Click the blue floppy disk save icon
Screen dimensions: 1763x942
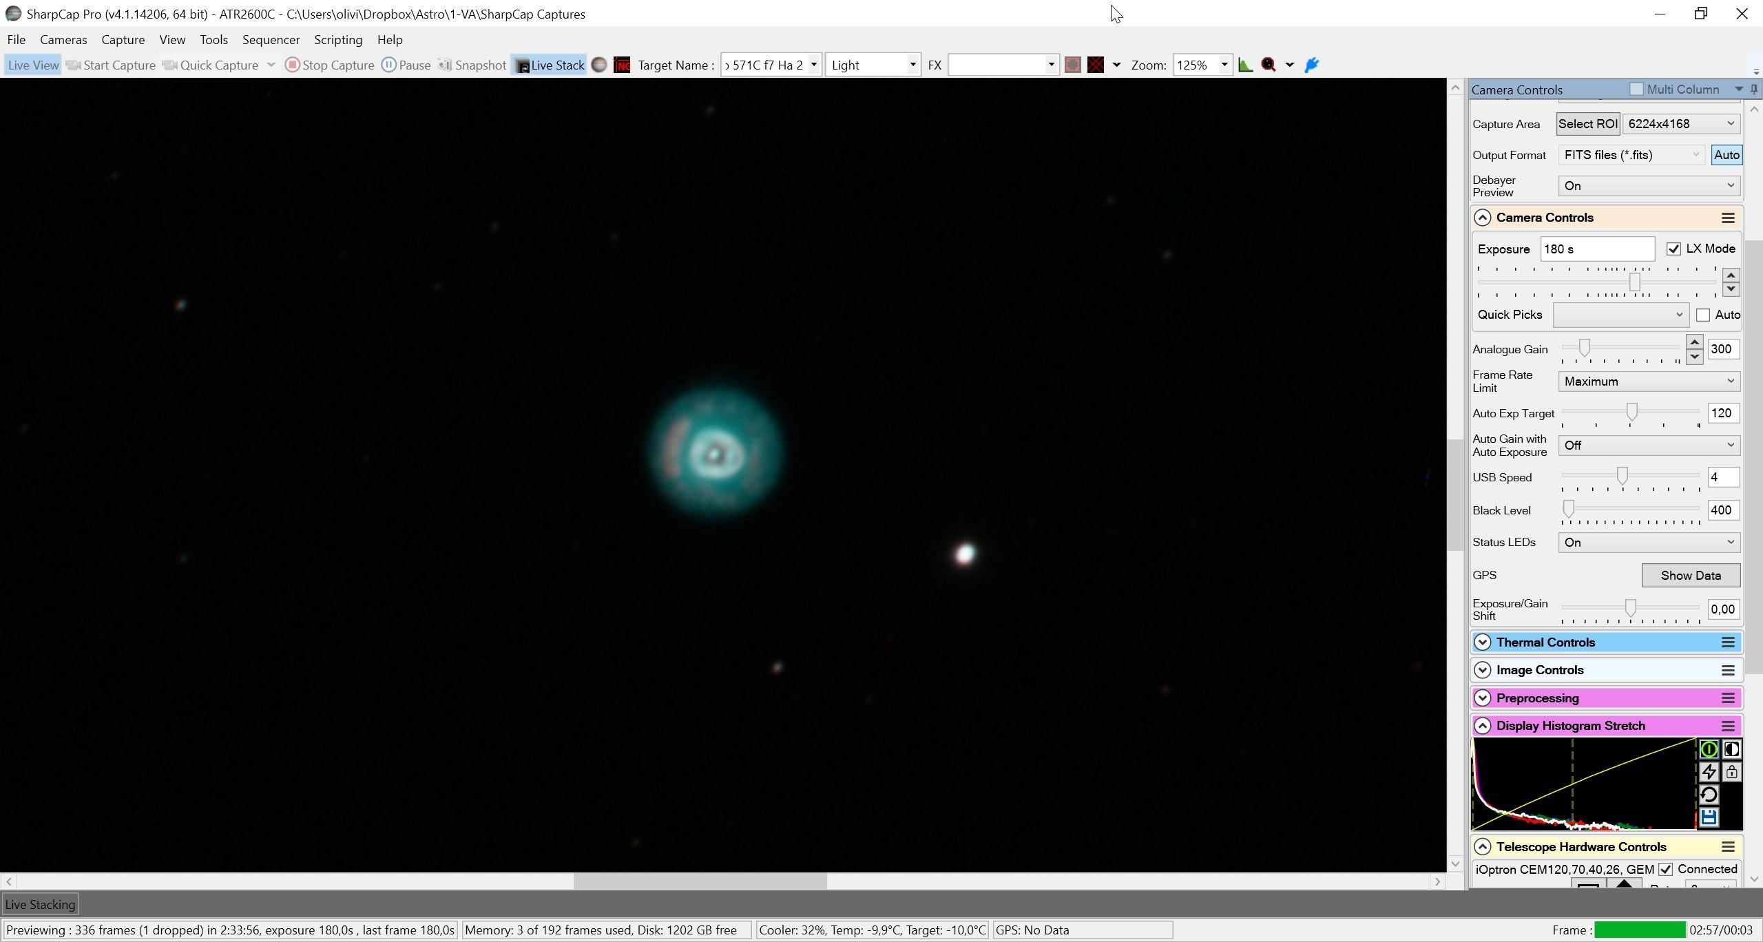point(1709,817)
